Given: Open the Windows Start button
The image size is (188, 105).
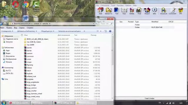Looking at the screenshot, I should pyautogui.click(x=4, y=103).
